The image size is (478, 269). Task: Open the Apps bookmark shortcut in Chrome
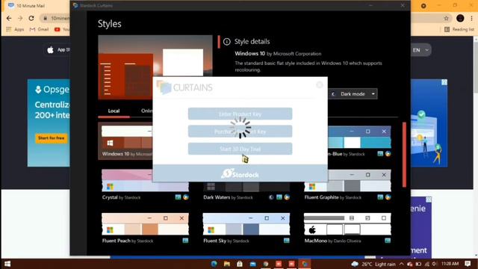[15, 29]
